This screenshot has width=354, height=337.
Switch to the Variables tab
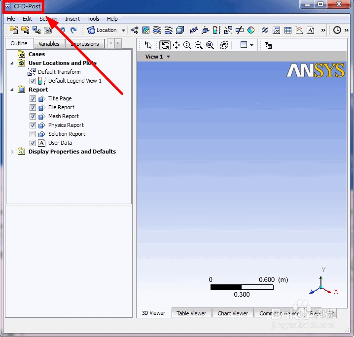coord(49,44)
